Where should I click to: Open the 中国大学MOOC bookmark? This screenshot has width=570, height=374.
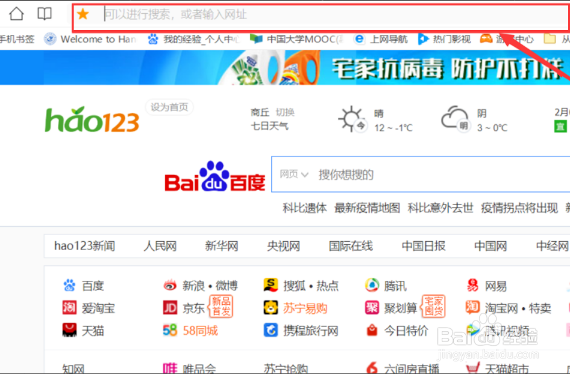click(296, 39)
